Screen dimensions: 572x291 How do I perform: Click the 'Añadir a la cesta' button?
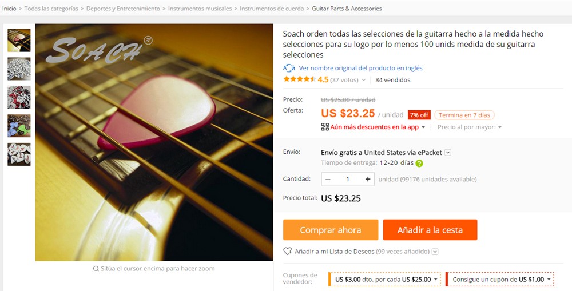430,230
